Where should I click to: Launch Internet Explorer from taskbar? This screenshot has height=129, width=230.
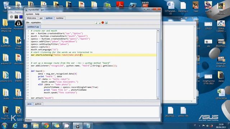click(x=15, y=126)
